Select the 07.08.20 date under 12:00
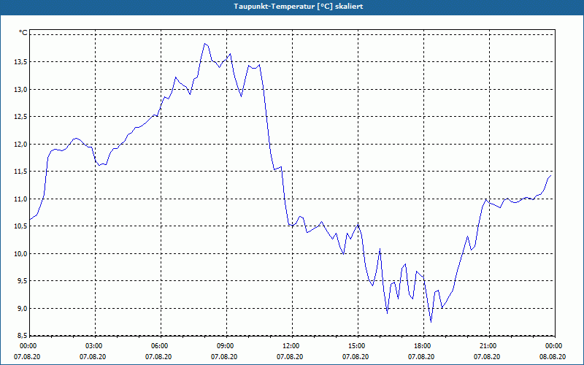 290,357
